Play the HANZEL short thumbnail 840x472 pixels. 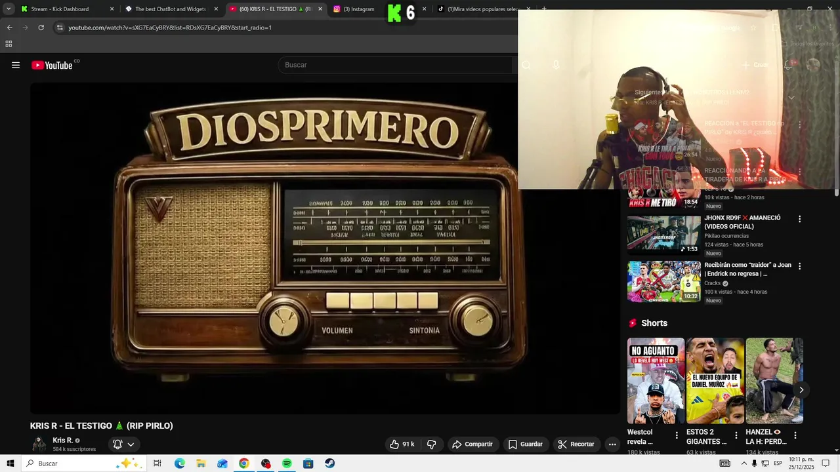click(774, 381)
